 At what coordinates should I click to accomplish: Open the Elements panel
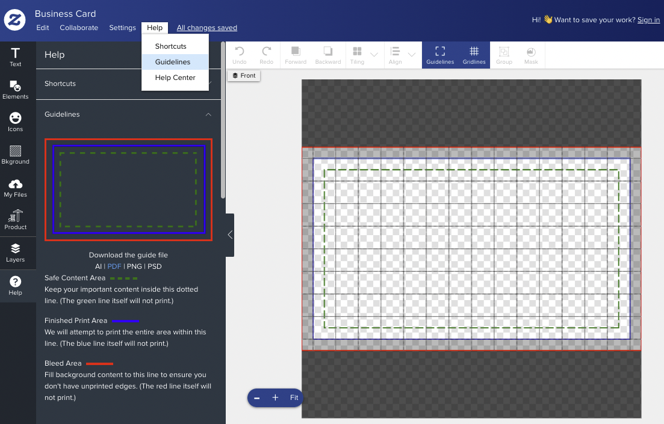pos(15,90)
